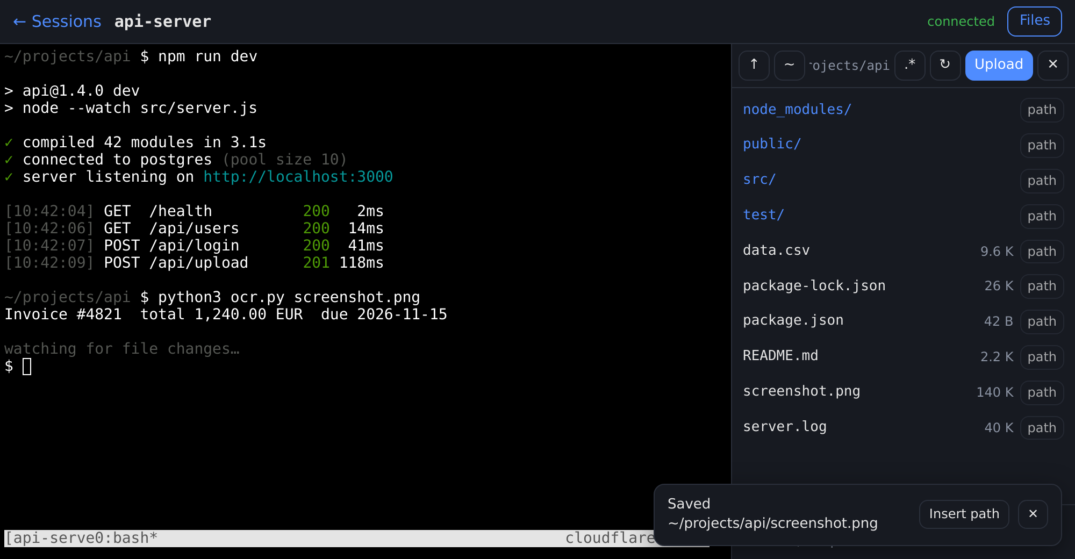Click the POST /api/login log line
Viewport: 1075px width, 559px height.
(x=194, y=246)
